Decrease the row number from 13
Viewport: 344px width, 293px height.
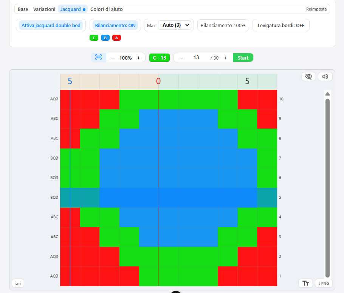point(182,58)
